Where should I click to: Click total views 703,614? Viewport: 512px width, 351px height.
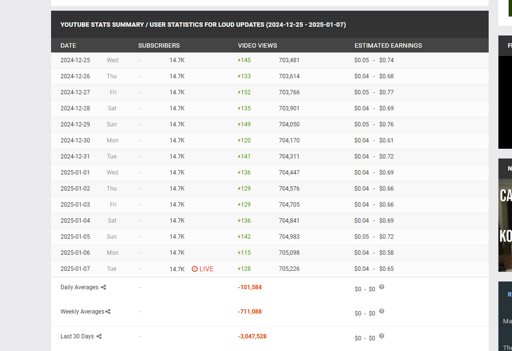click(x=289, y=76)
